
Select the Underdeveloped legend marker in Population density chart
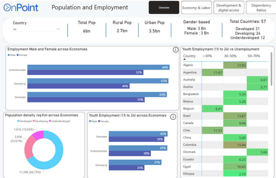[x=50, y=121]
